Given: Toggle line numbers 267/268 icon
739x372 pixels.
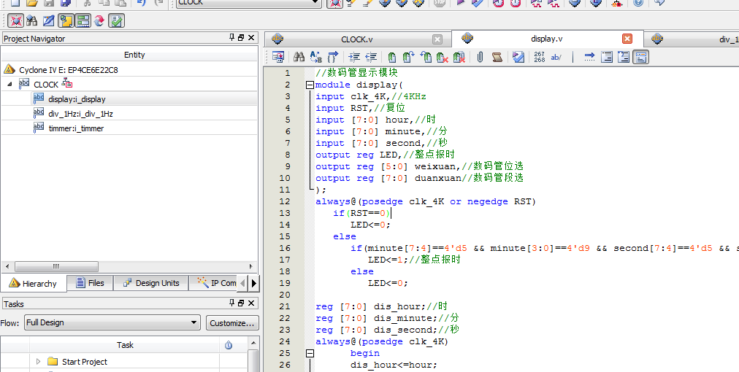Looking at the screenshot, I should pos(540,57).
